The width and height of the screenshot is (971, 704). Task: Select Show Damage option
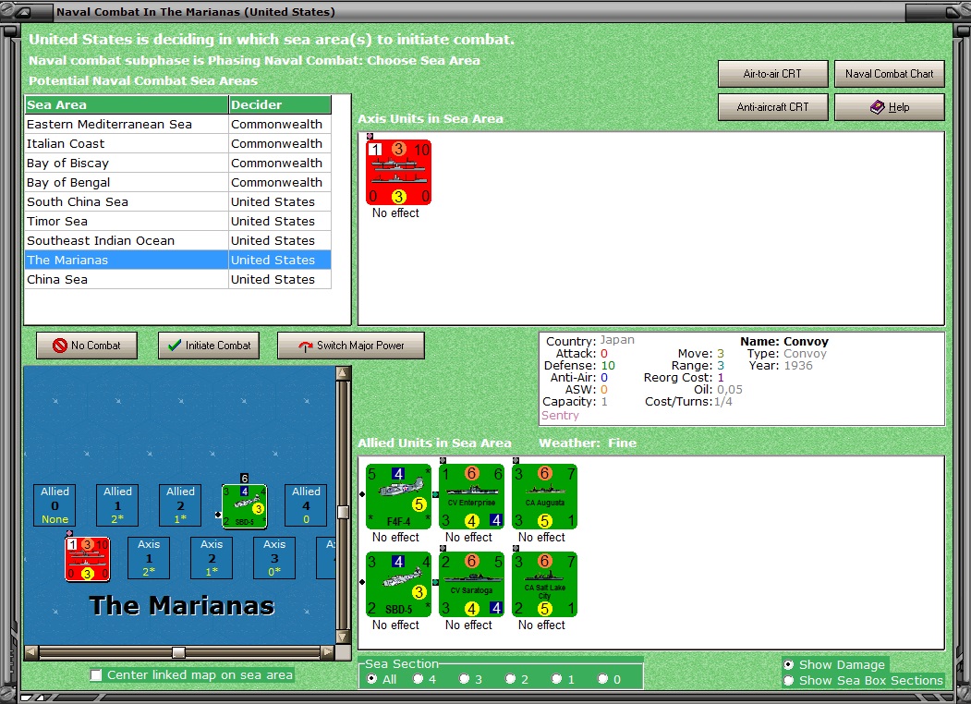(x=788, y=664)
